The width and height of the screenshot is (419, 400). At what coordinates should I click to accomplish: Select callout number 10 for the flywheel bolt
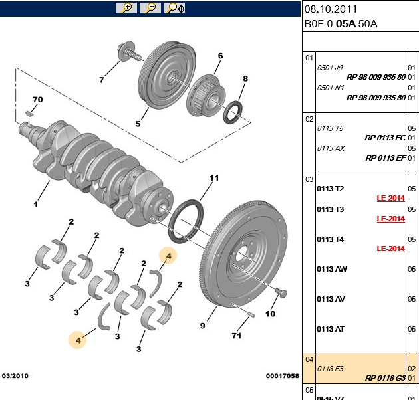coord(270,314)
